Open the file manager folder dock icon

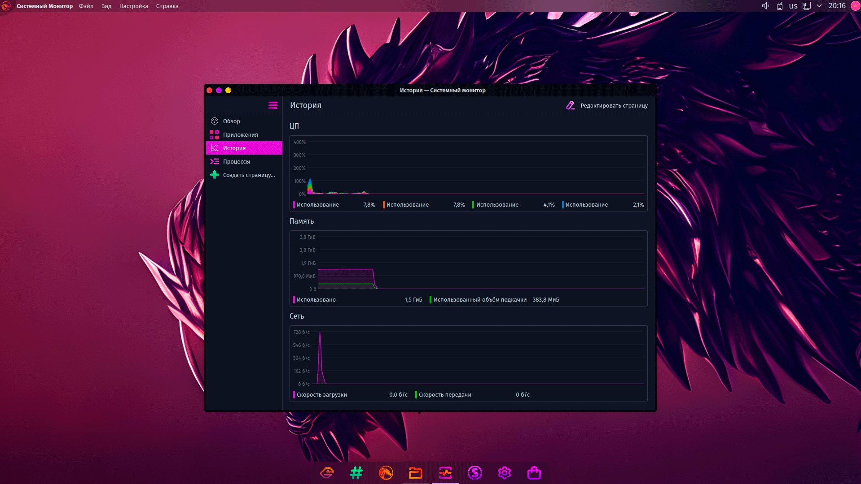click(415, 473)
